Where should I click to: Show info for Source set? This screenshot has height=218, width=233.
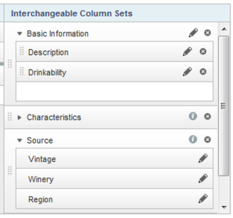(193, 140)
